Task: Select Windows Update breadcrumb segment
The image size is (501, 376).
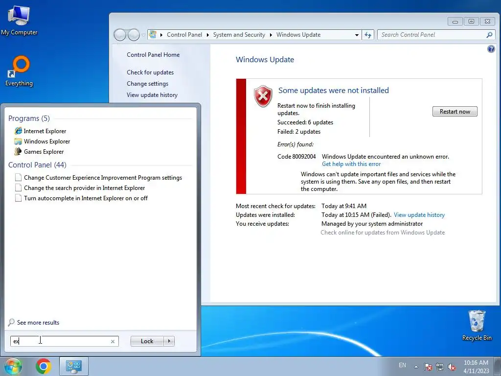Action: pos(298,35)
